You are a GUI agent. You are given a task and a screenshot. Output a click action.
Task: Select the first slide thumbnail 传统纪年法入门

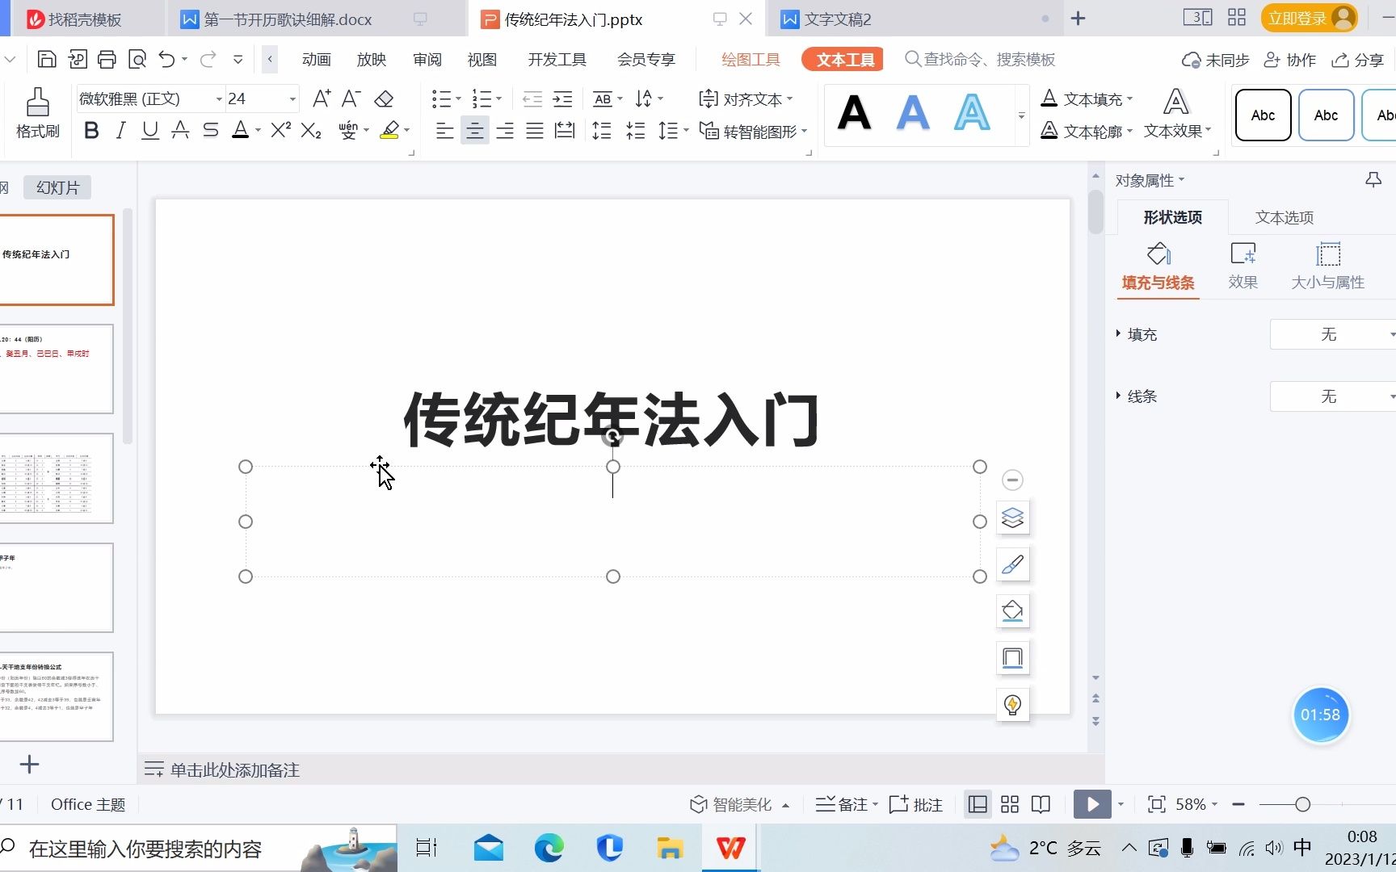pos(57,260)
